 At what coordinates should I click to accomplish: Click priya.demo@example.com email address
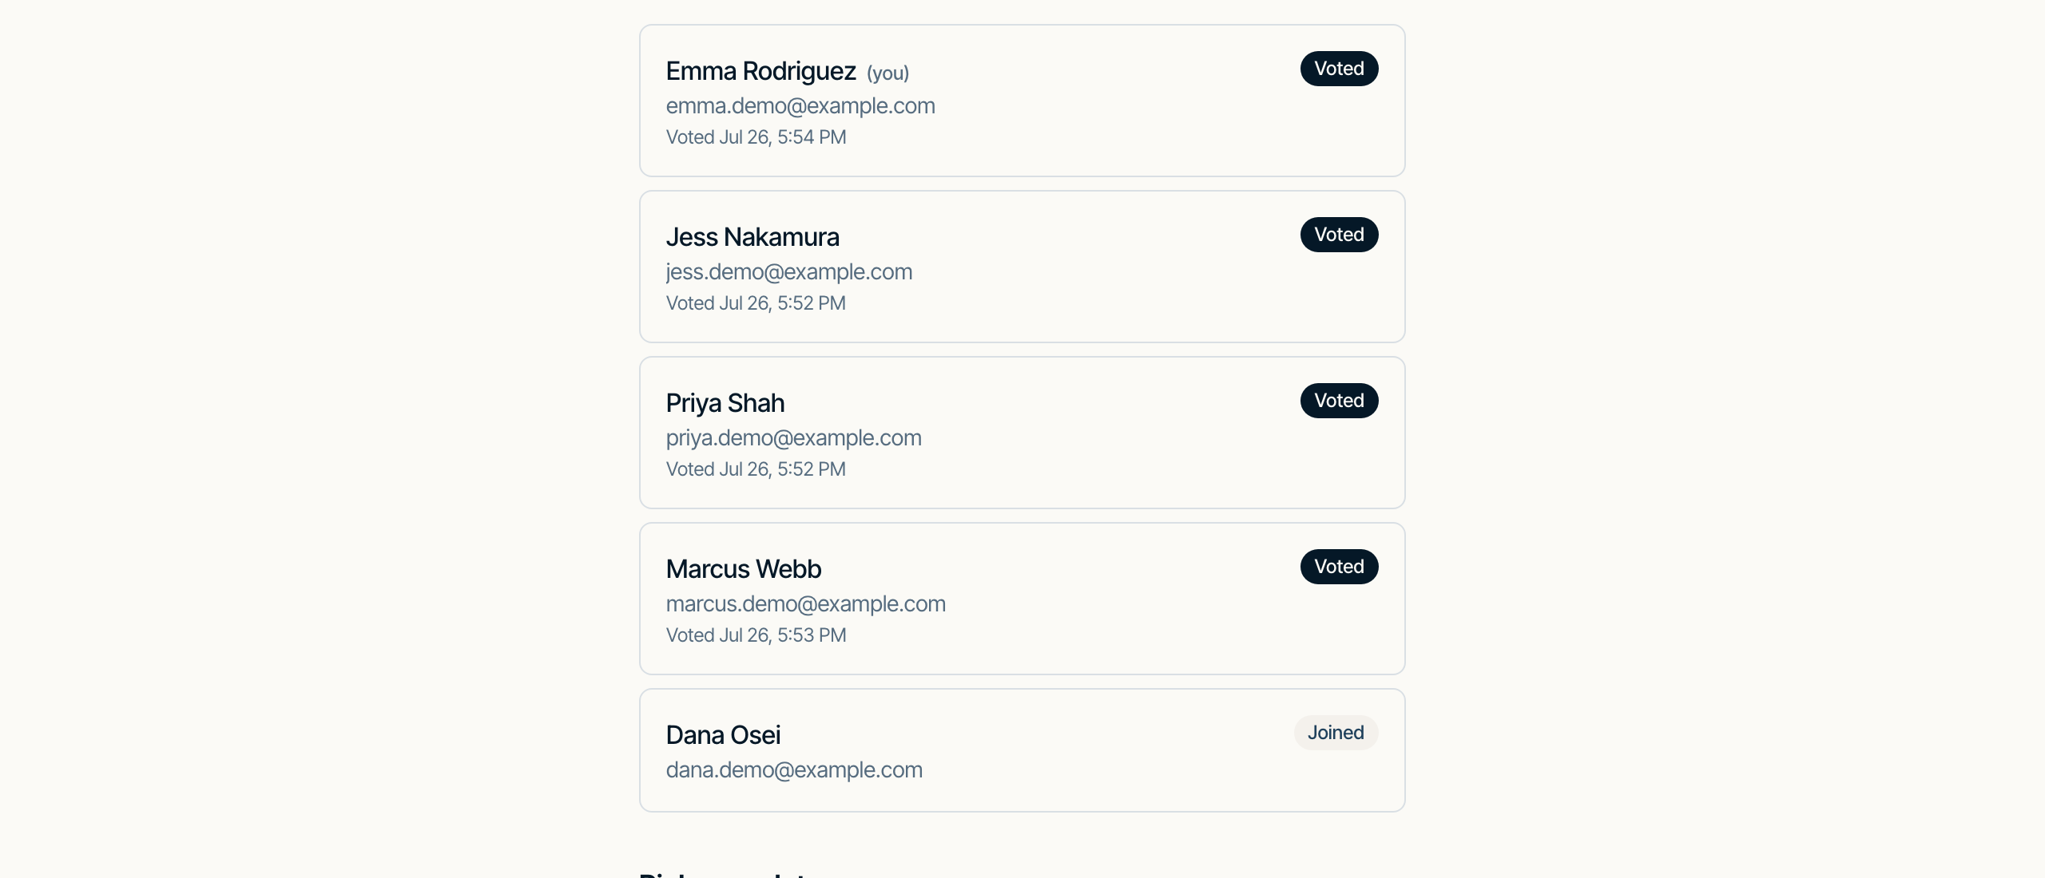coord(794,438)
